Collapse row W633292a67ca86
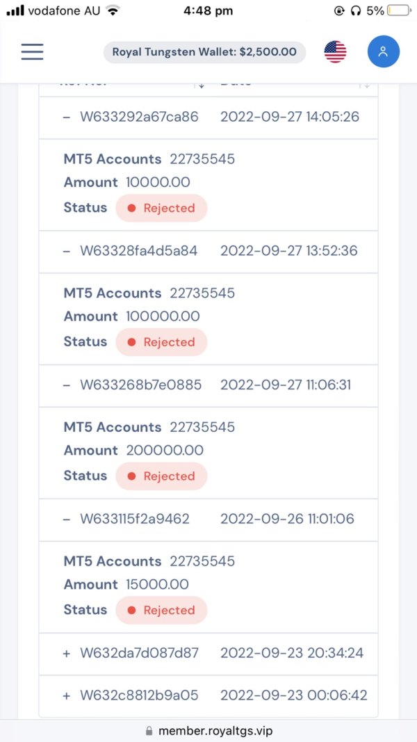Image resolution: width=417 pixels, height=742 pixels. pyautogui.click(x=67, y=117)
